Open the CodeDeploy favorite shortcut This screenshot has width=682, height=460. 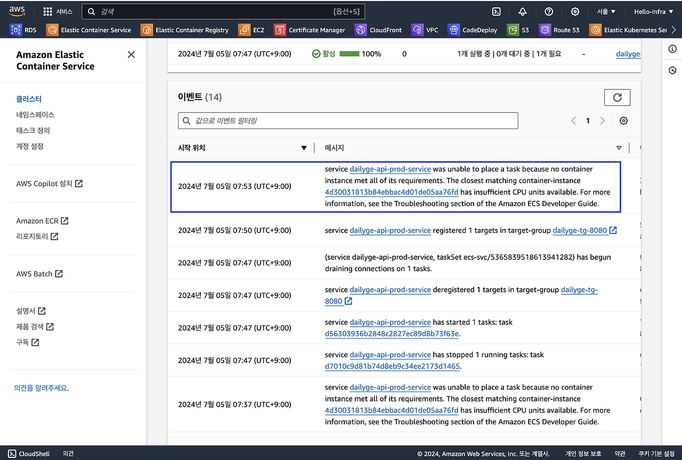(473, 30)
